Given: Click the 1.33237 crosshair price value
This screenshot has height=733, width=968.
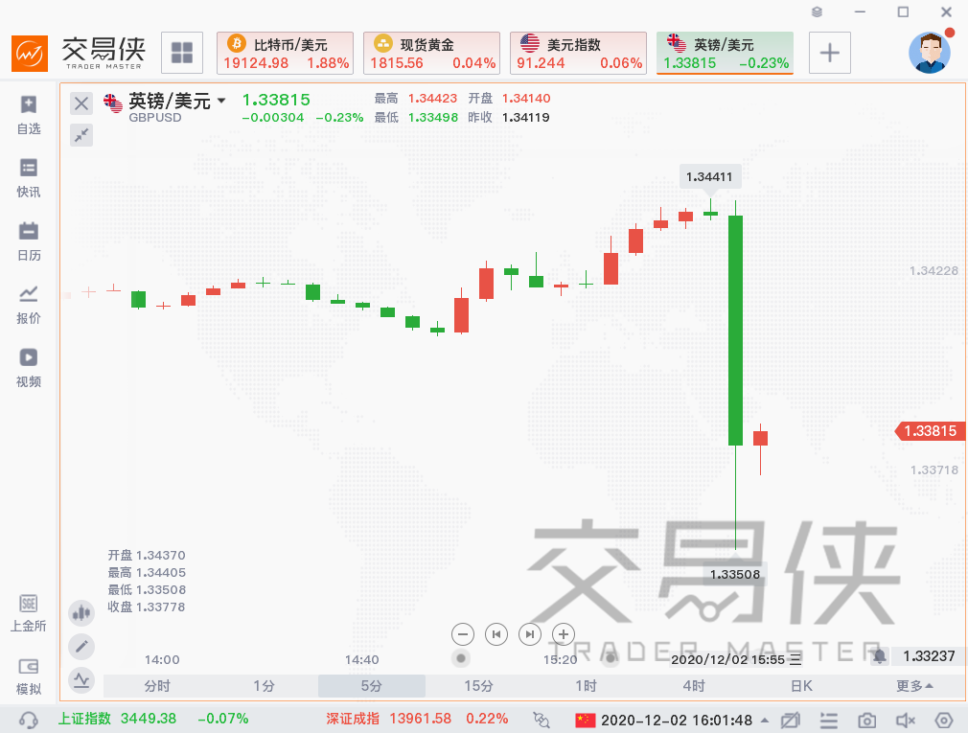Looking at the screenshot, I should [929, 656].
